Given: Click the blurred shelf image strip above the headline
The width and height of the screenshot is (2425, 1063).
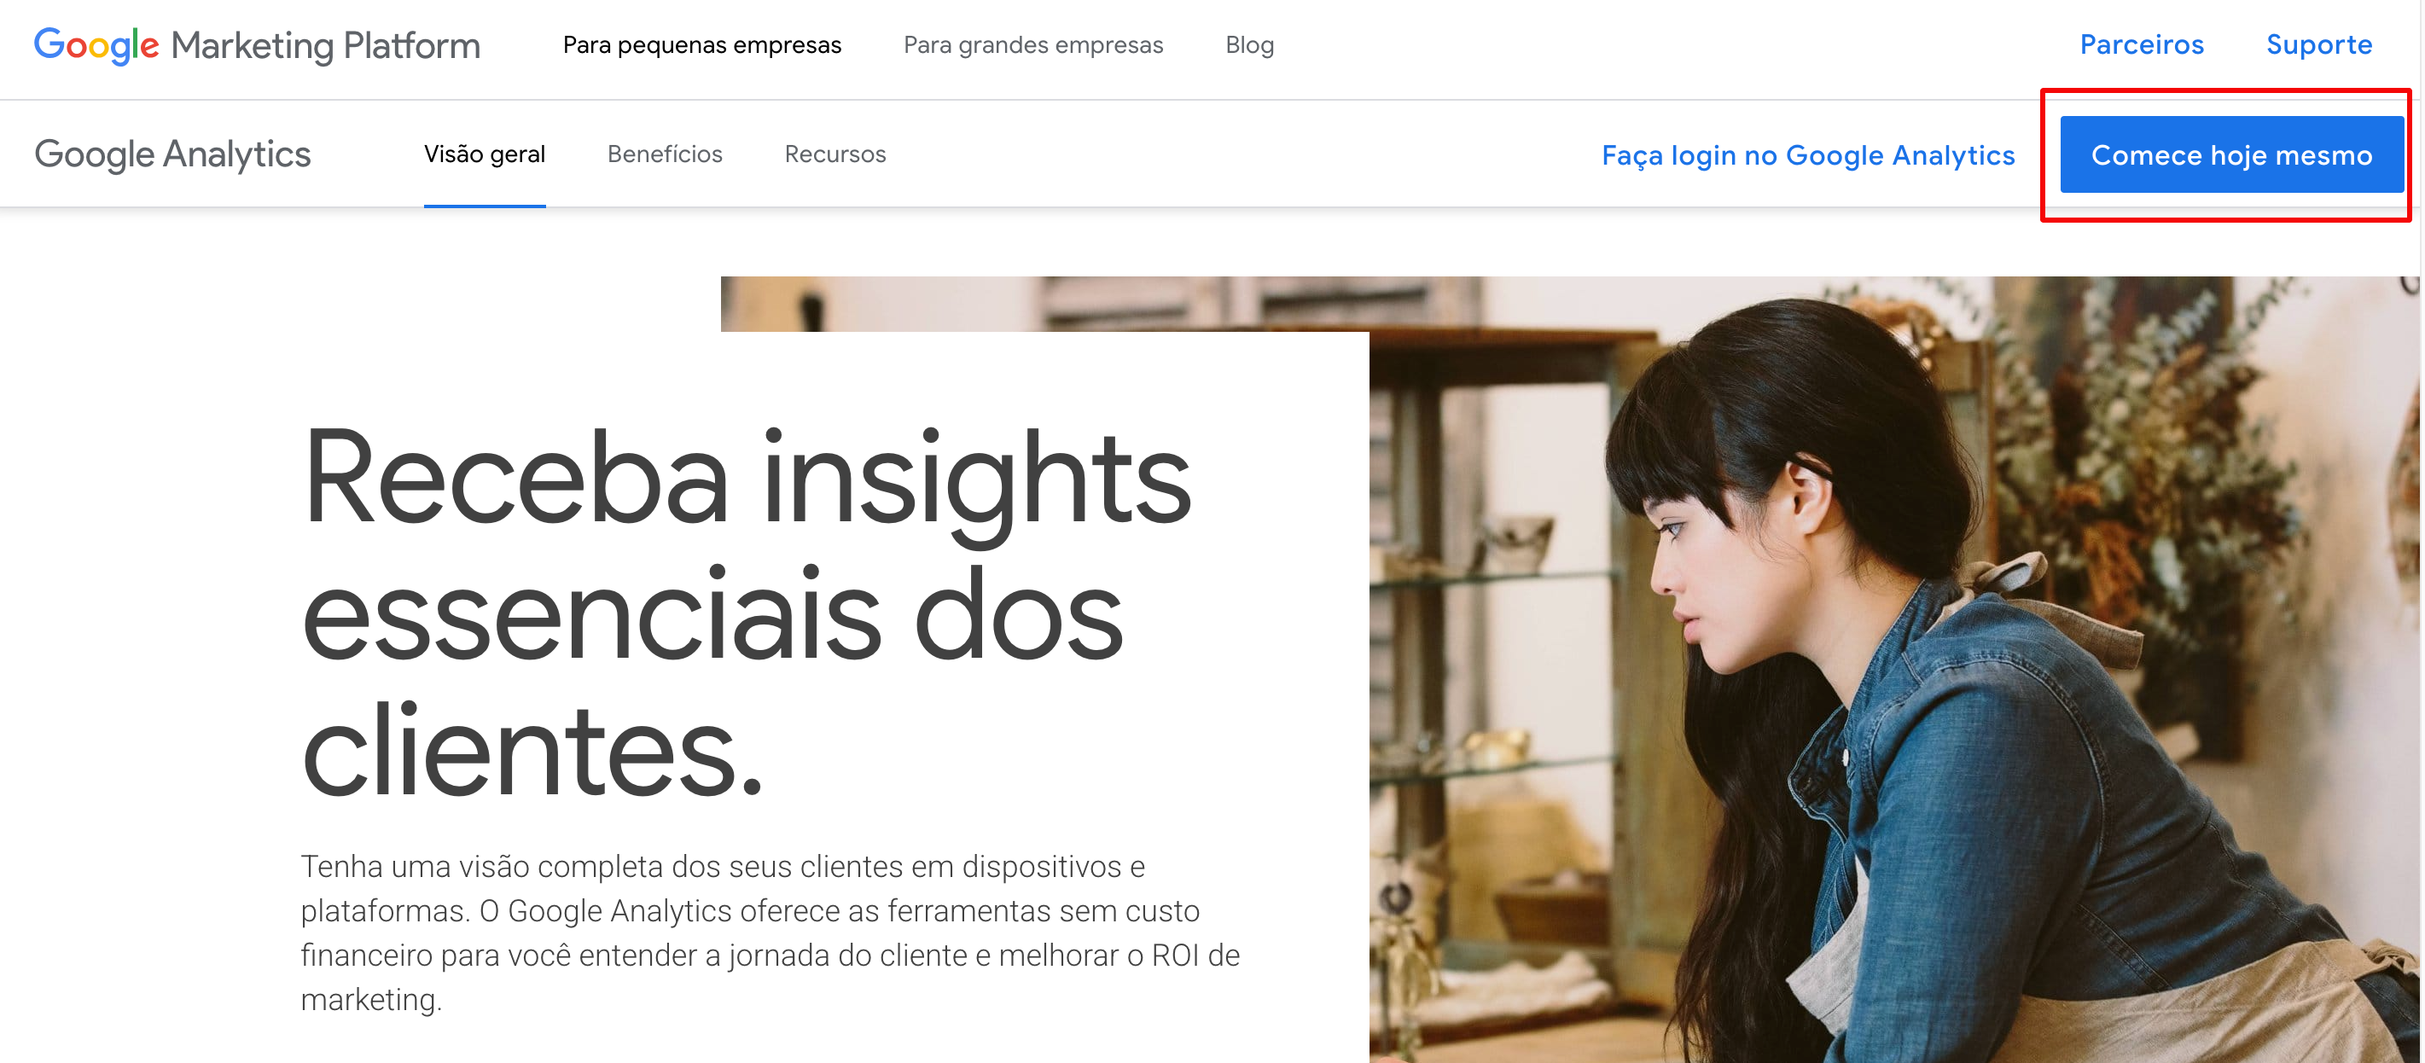Looking at the screenshot, I should pos(1045,304).
